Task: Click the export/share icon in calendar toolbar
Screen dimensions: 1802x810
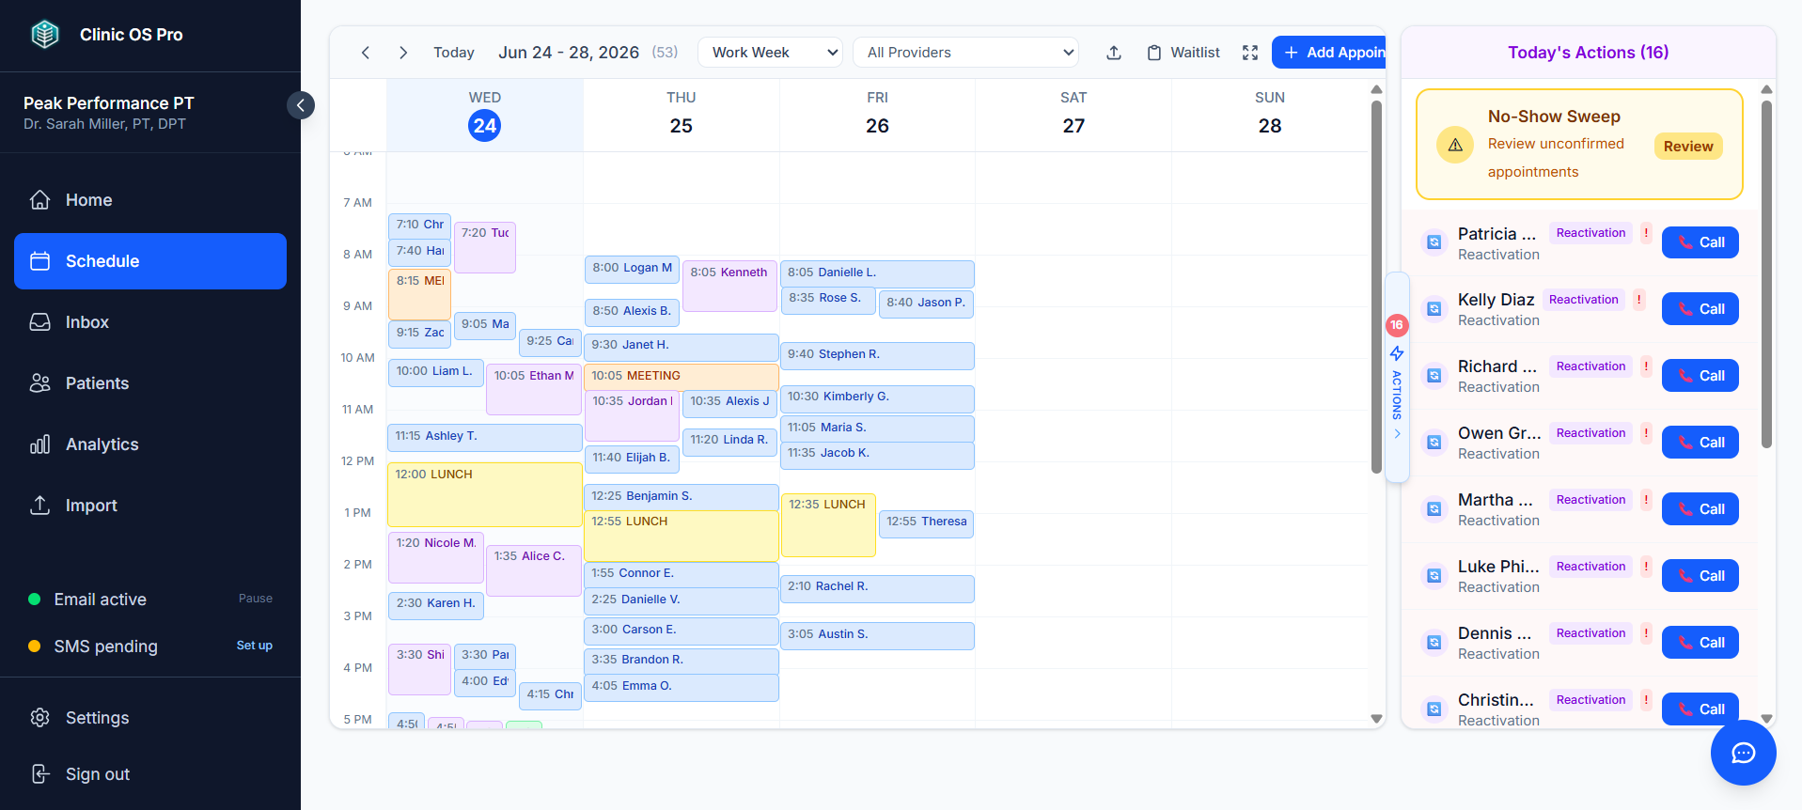Action: coord(1114,53)
